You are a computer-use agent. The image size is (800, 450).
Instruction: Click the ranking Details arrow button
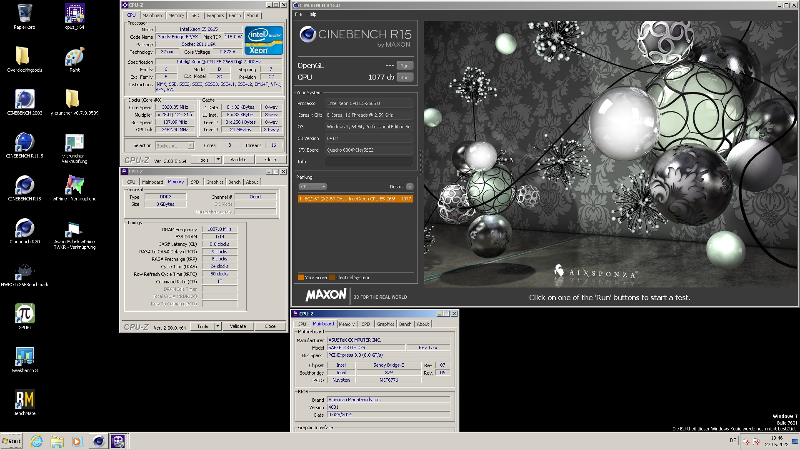coord(410,187)
